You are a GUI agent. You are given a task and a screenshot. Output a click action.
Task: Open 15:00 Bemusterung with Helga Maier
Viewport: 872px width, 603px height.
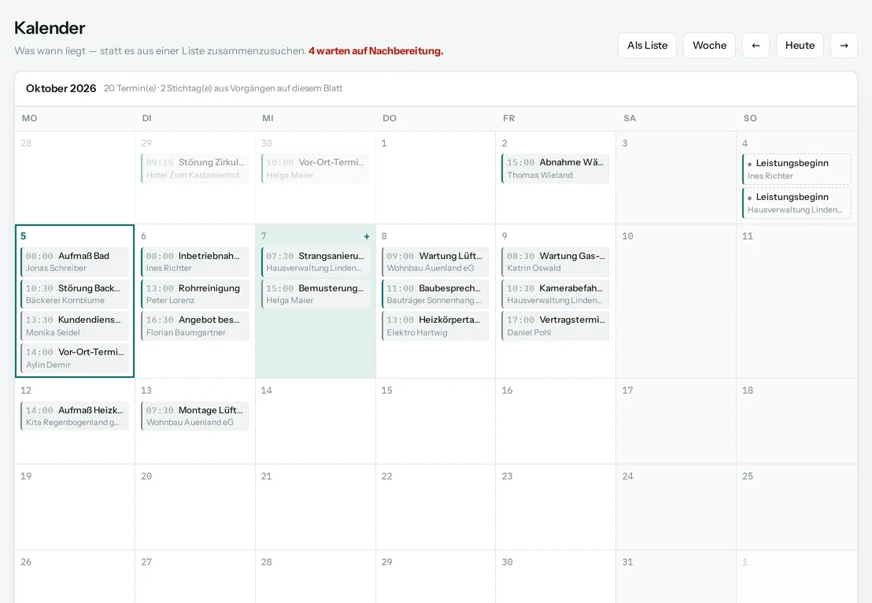[316, 294]
